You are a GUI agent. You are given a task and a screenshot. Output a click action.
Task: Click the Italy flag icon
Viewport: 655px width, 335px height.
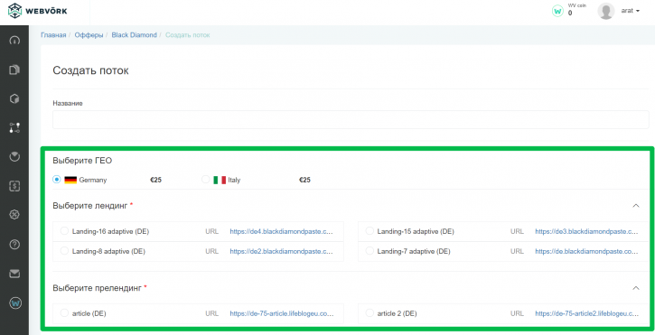220,180
